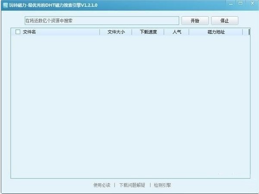The image size is (259, 194).
Task: Click the divider between 人气 and 磁力地址
Action: [189, 32]
